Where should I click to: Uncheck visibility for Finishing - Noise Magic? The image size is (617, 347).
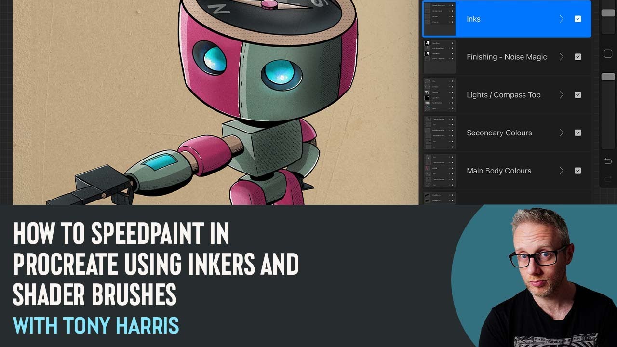[x=577, y=57]
